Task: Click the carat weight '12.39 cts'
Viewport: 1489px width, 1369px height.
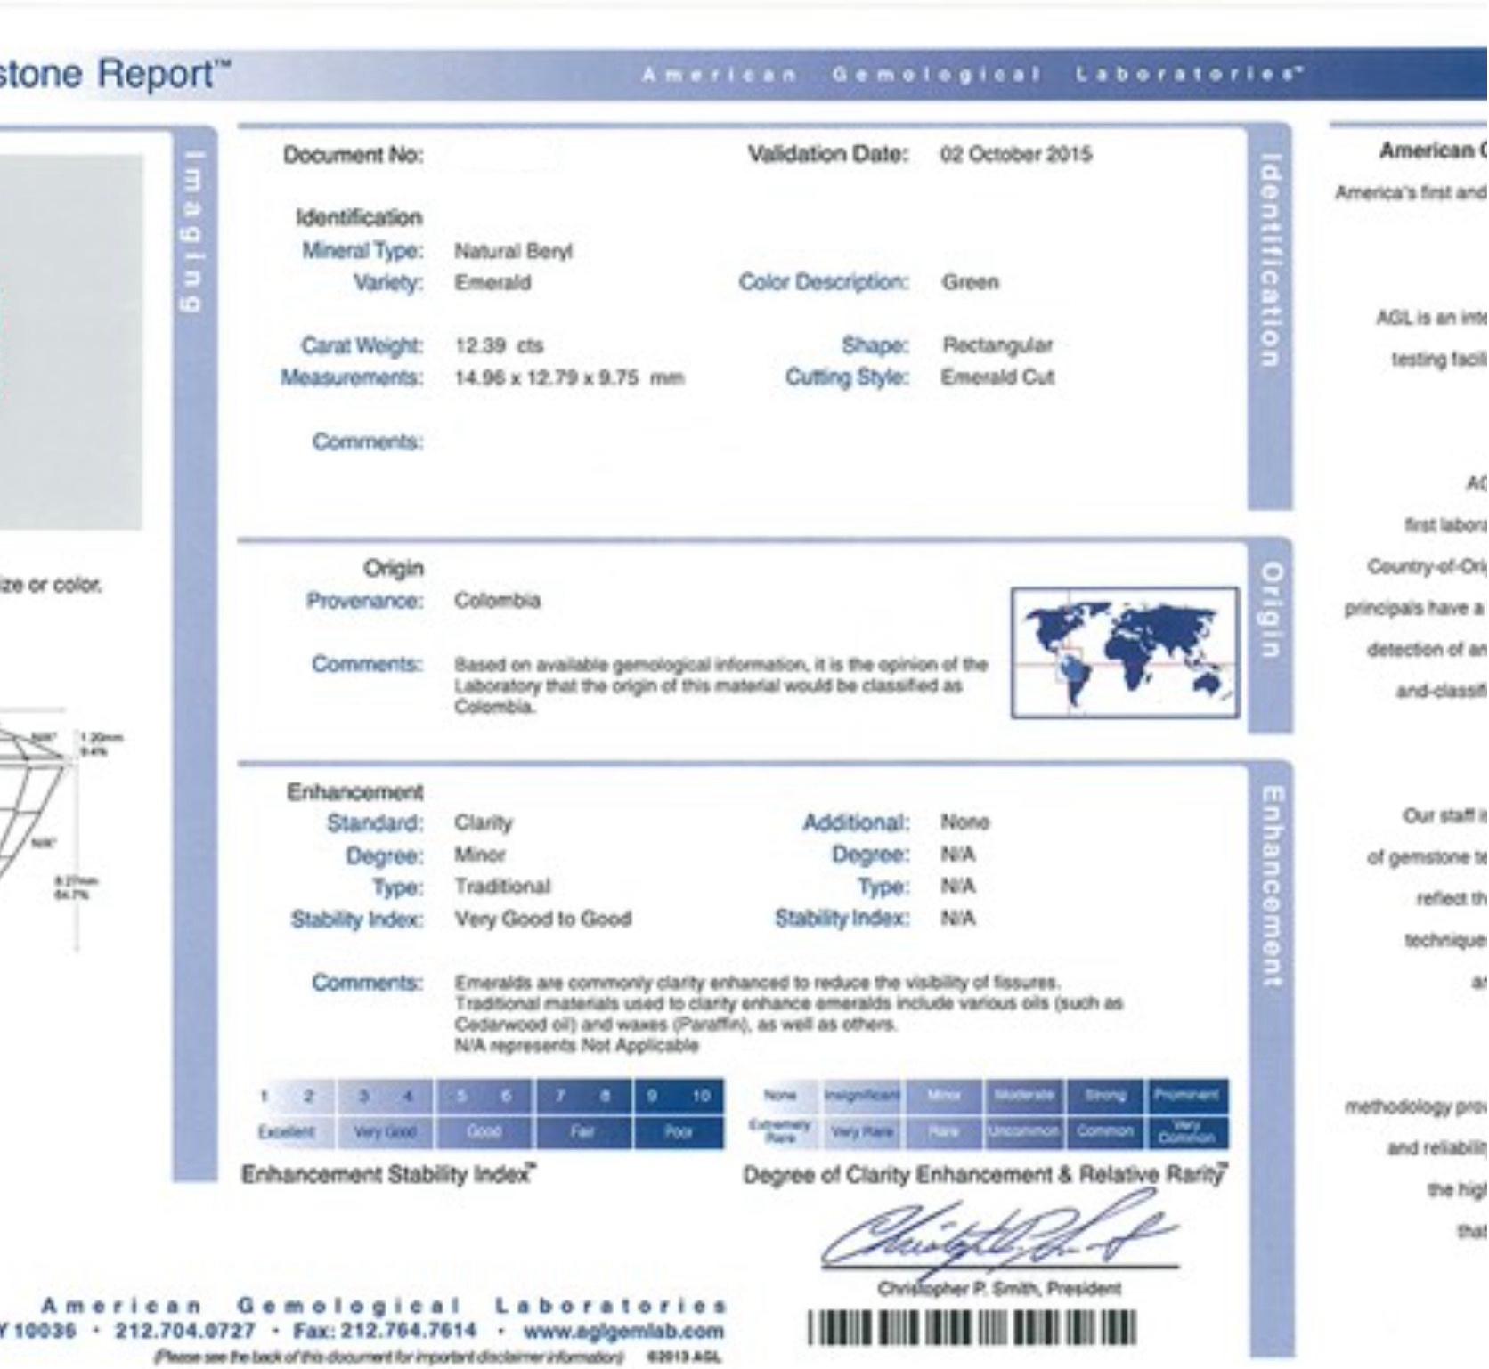Action: pyautogui.click(x=499, y=345)
